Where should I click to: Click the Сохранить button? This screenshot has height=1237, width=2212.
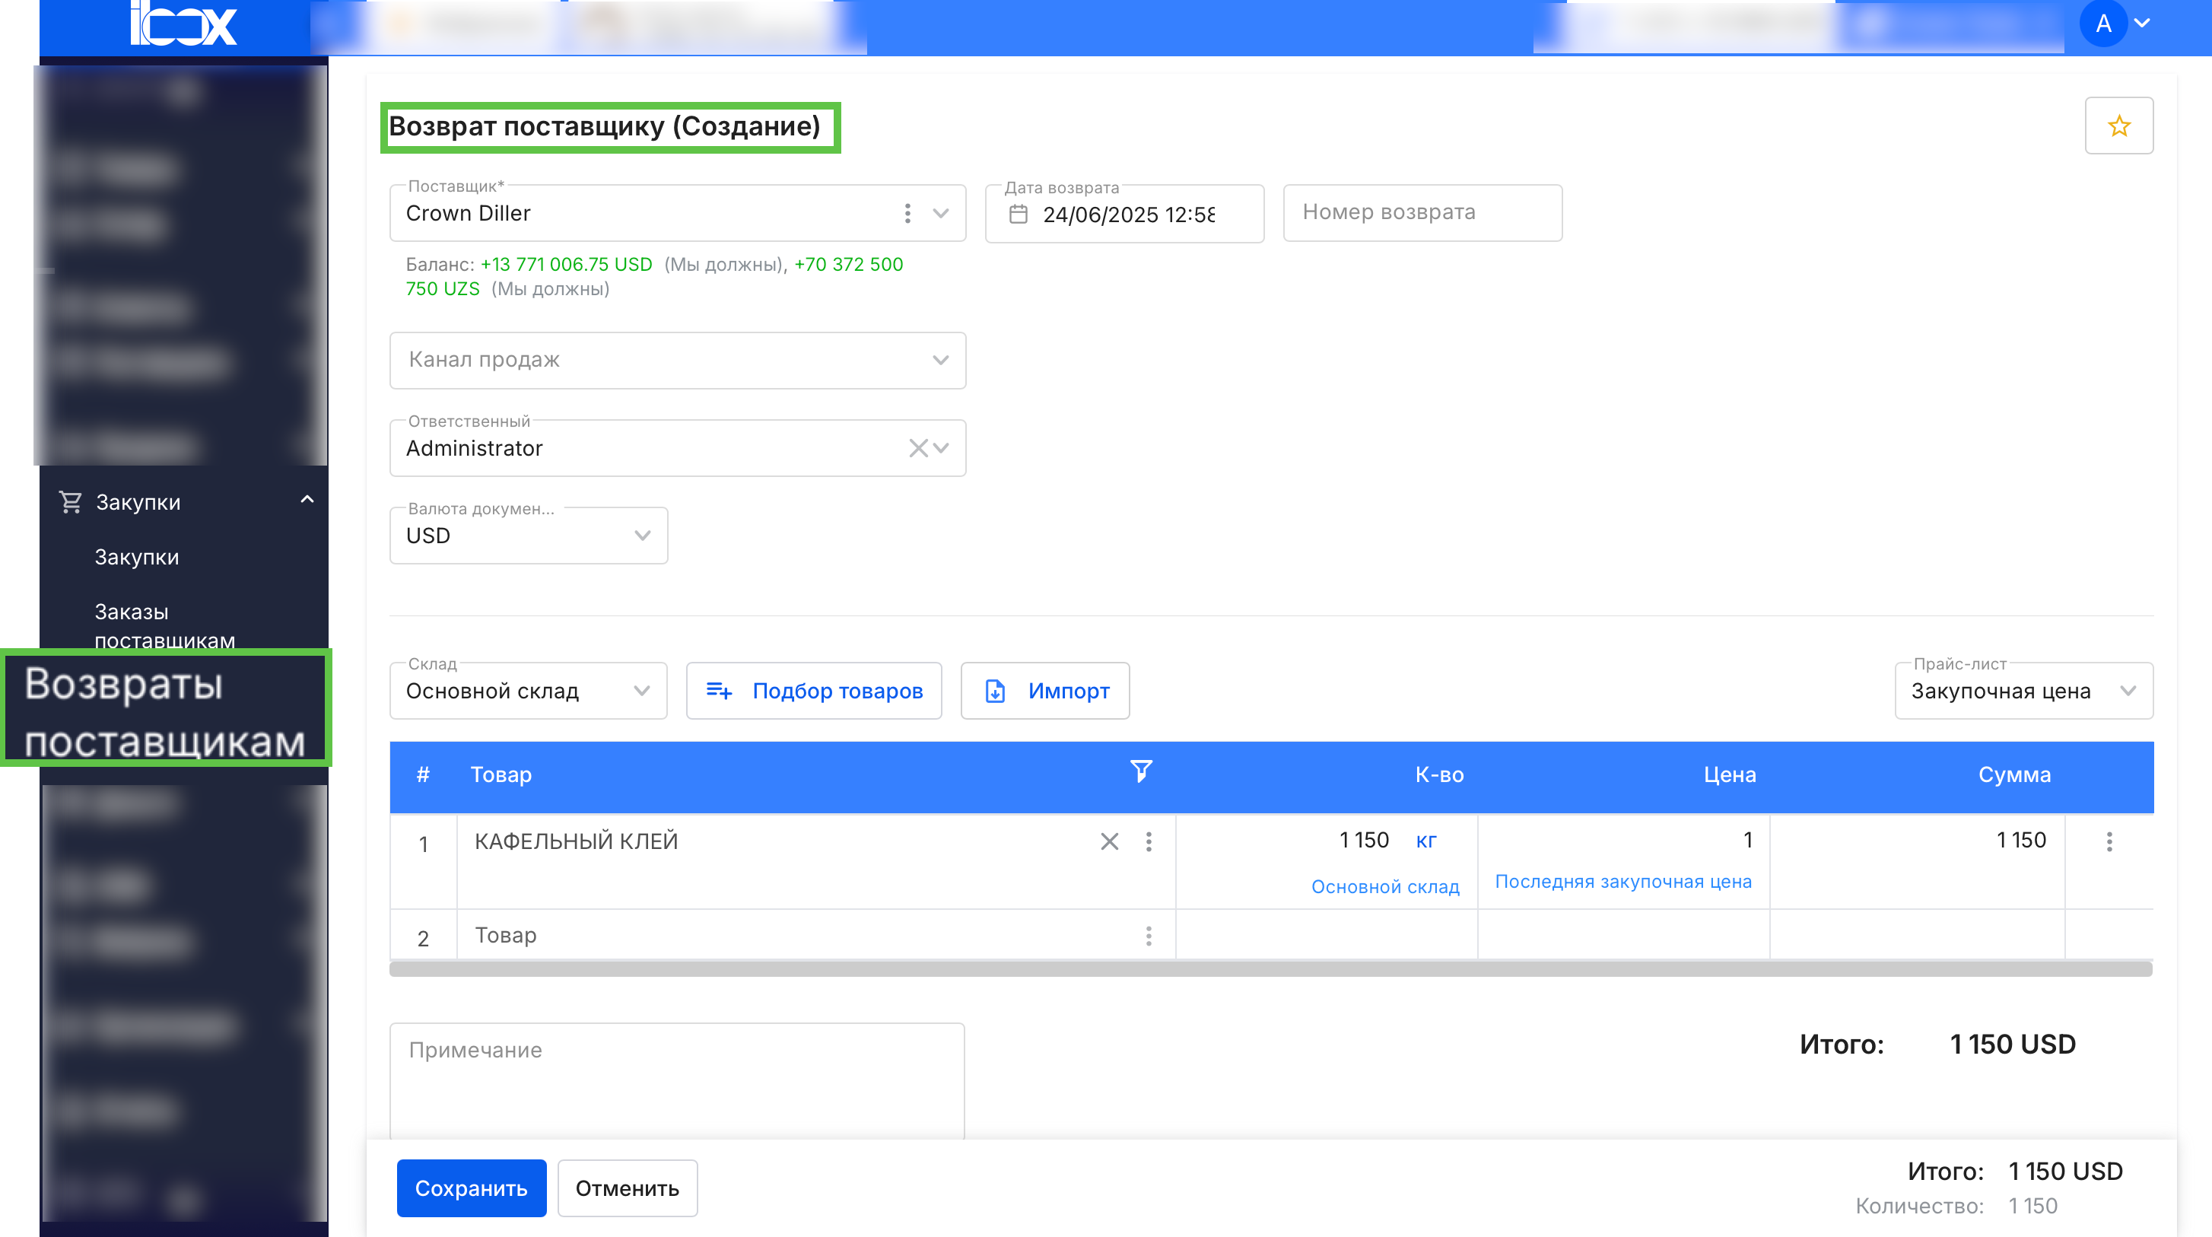pos(471,1188)
